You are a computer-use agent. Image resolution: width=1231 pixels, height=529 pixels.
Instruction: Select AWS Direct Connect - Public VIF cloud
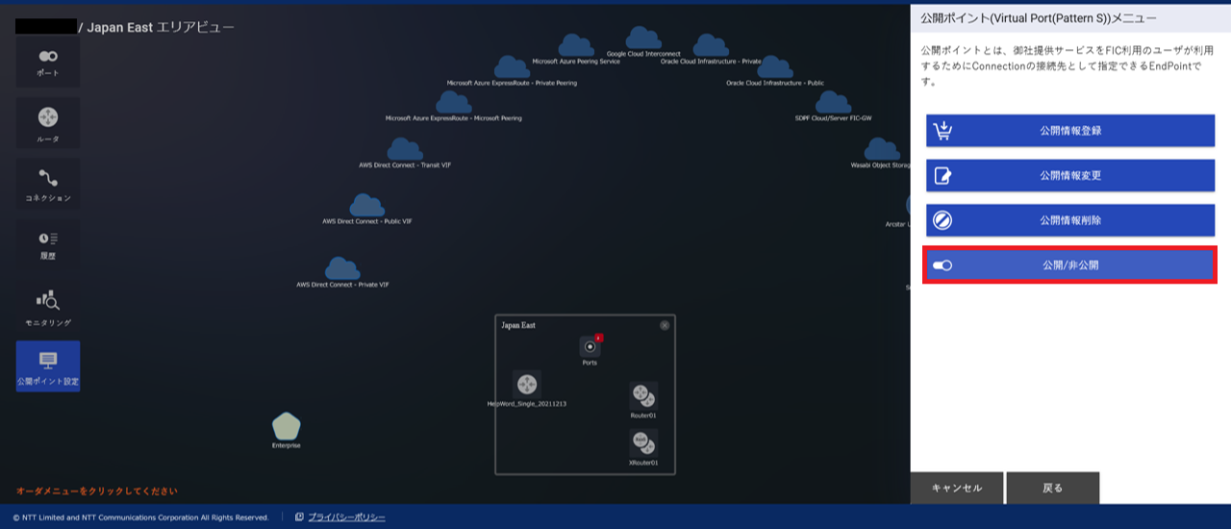(366, 205)
